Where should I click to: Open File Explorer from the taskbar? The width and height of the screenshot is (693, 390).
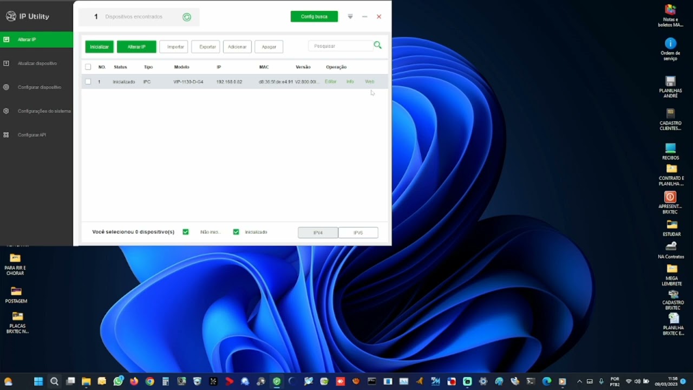click(x=86, y=381)
